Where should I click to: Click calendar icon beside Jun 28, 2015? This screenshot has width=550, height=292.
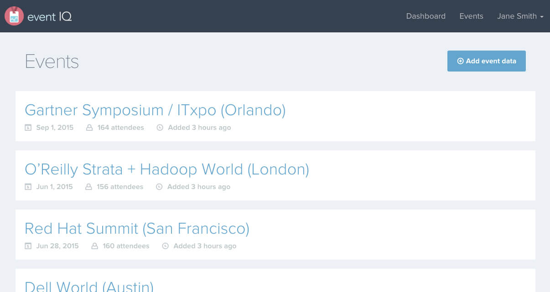[28, 246]
